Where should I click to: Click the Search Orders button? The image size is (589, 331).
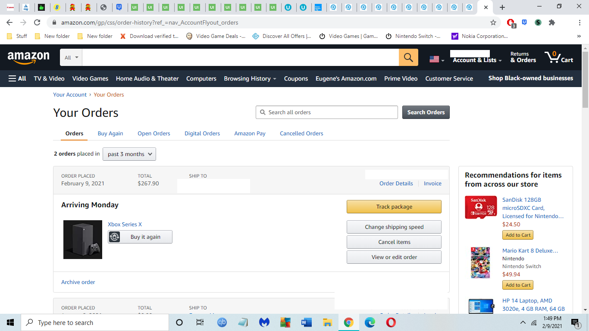[x=426, y=112]
